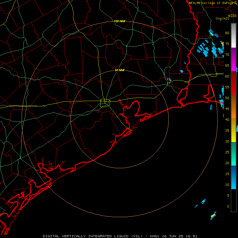Select the 5 value on the scale
This screenshot has height=238, width=238.
click(228, 196)
